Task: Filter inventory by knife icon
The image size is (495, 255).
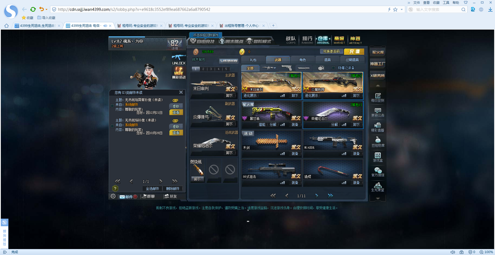Action: point(304,68)
